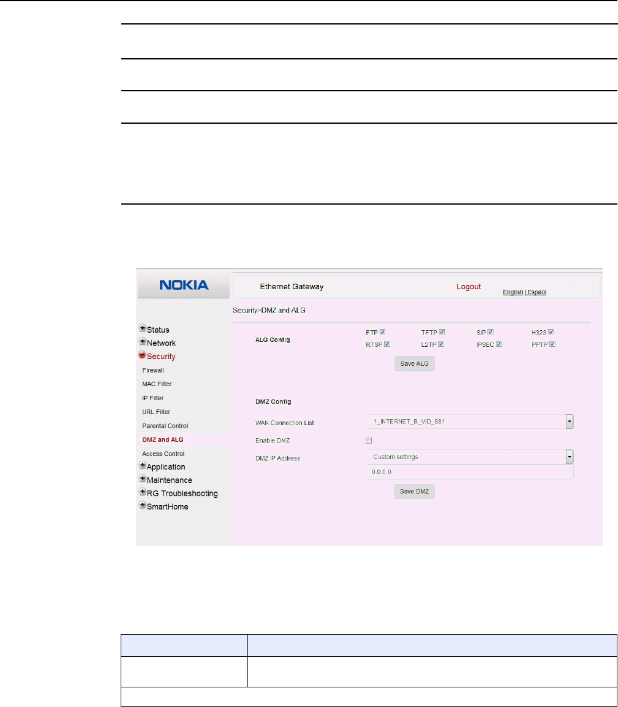Click the Nokia logo
The width and height of the screenshot is (618, 707).
pyautogui.click(x=184, y=285)
